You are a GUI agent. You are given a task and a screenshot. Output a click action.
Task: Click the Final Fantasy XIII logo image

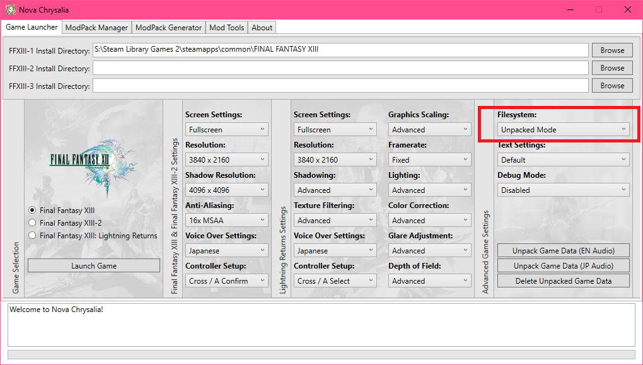[x=93, y=168]
